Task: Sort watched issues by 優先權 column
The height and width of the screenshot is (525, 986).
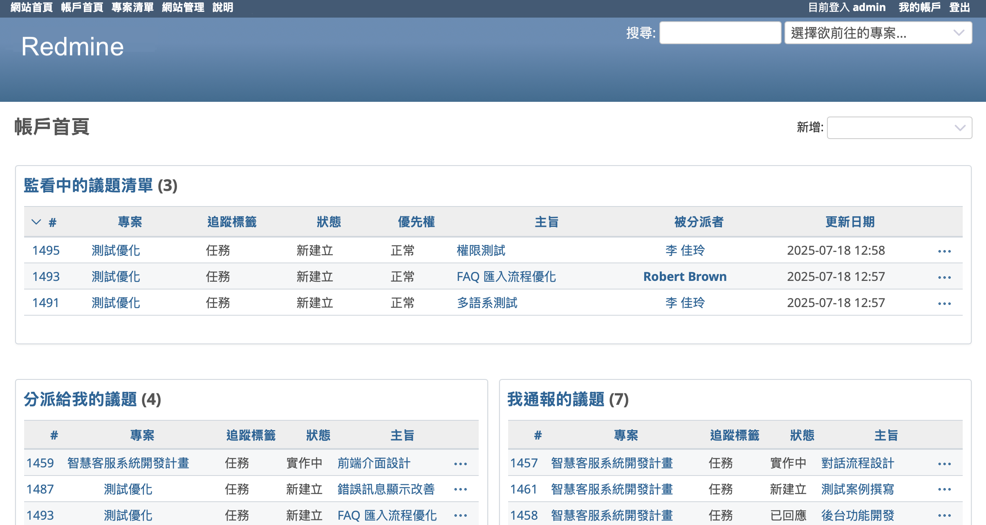Action: [x=417, y=222]
